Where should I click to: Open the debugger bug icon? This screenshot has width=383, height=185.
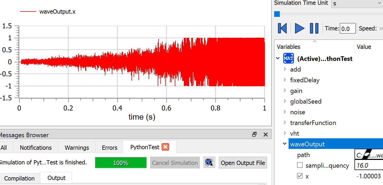[209, 163]
